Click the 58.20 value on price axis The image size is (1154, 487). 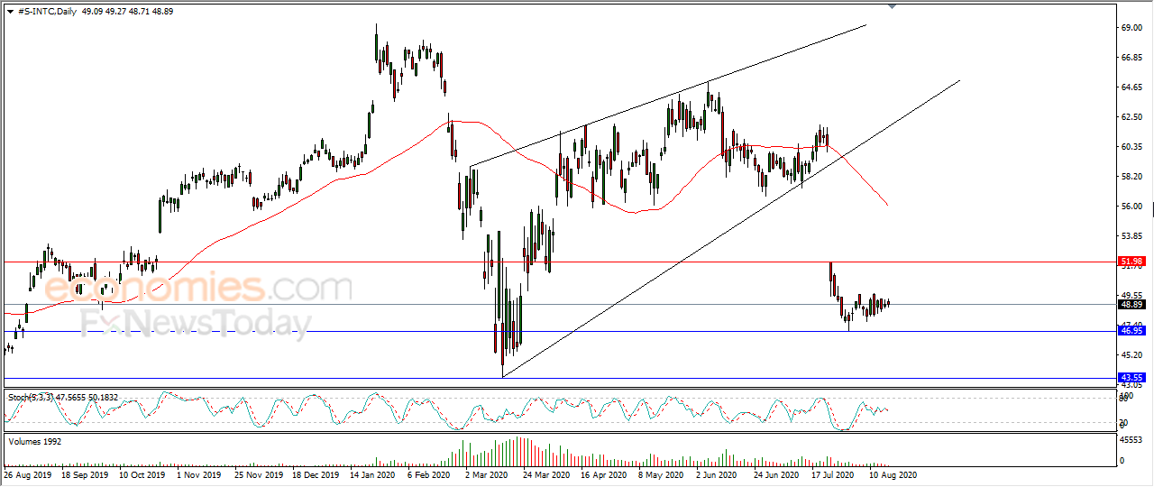pyautogui.click(x=1131, y=177)
